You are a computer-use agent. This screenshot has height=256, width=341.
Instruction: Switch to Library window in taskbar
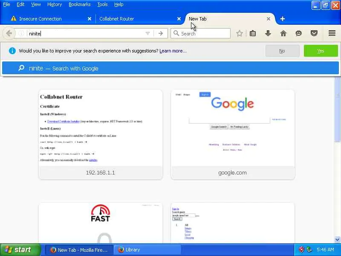click(x=147, y=250)
